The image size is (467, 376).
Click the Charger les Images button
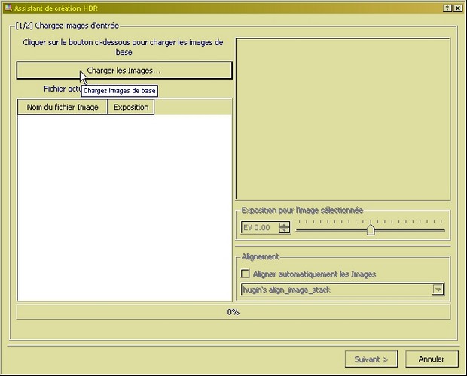[x=124, y=71]
